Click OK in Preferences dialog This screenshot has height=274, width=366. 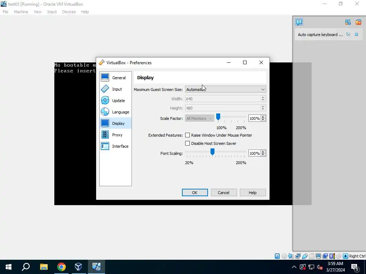(x=195, y=193)
